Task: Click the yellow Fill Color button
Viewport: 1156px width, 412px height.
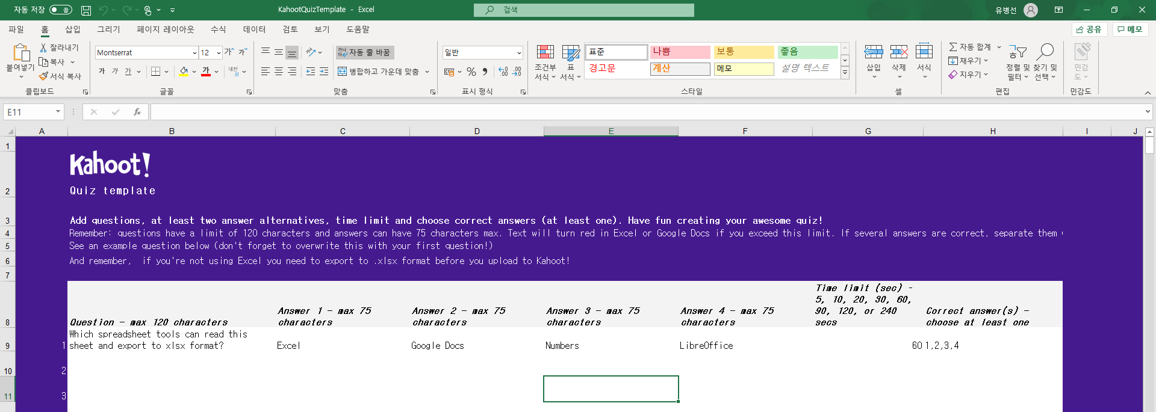Action: point(184,72)
